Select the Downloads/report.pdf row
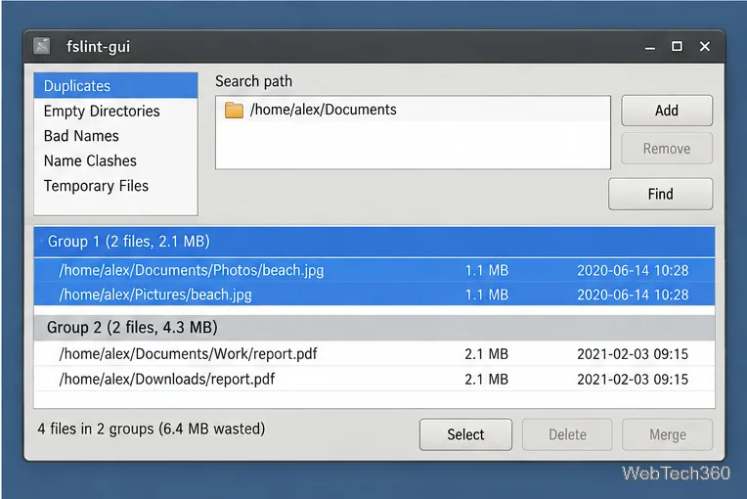 pyautogui.click(x=373, y=379)
